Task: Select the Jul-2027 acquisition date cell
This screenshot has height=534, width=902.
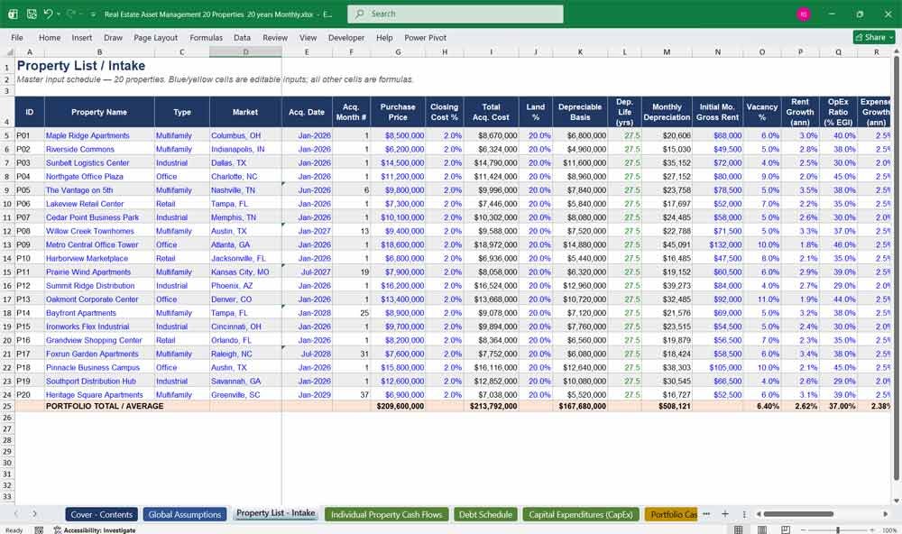Action: point(308,272)
